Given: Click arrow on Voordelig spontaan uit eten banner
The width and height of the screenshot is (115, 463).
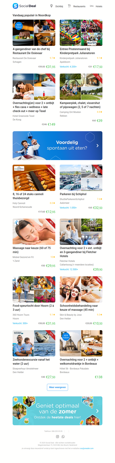Looking at the screenshot, I should 97,146.
